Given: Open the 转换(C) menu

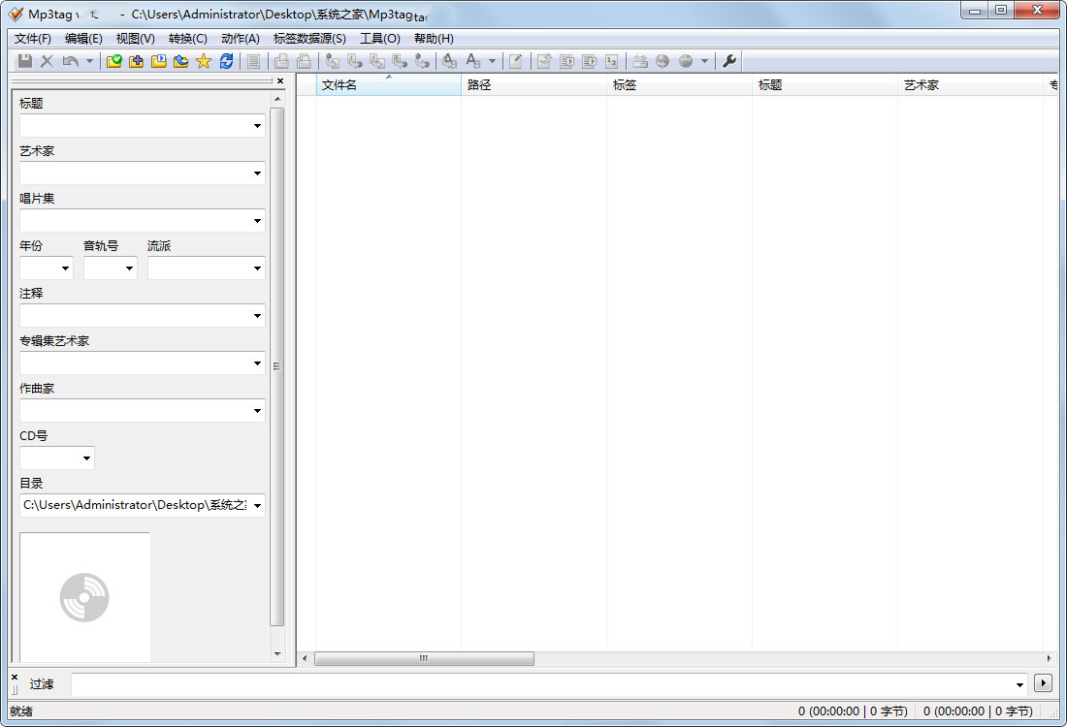Looking at the screenshot, I should [x=187, y=39].
